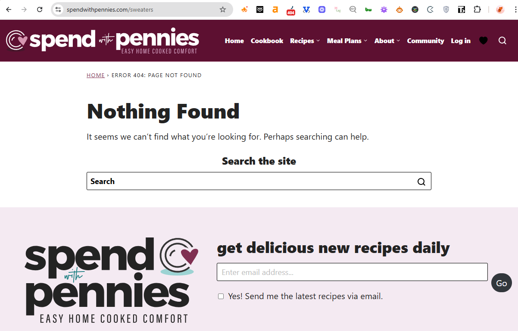Check 'Send me the latest recipes' checkbox

221,297
